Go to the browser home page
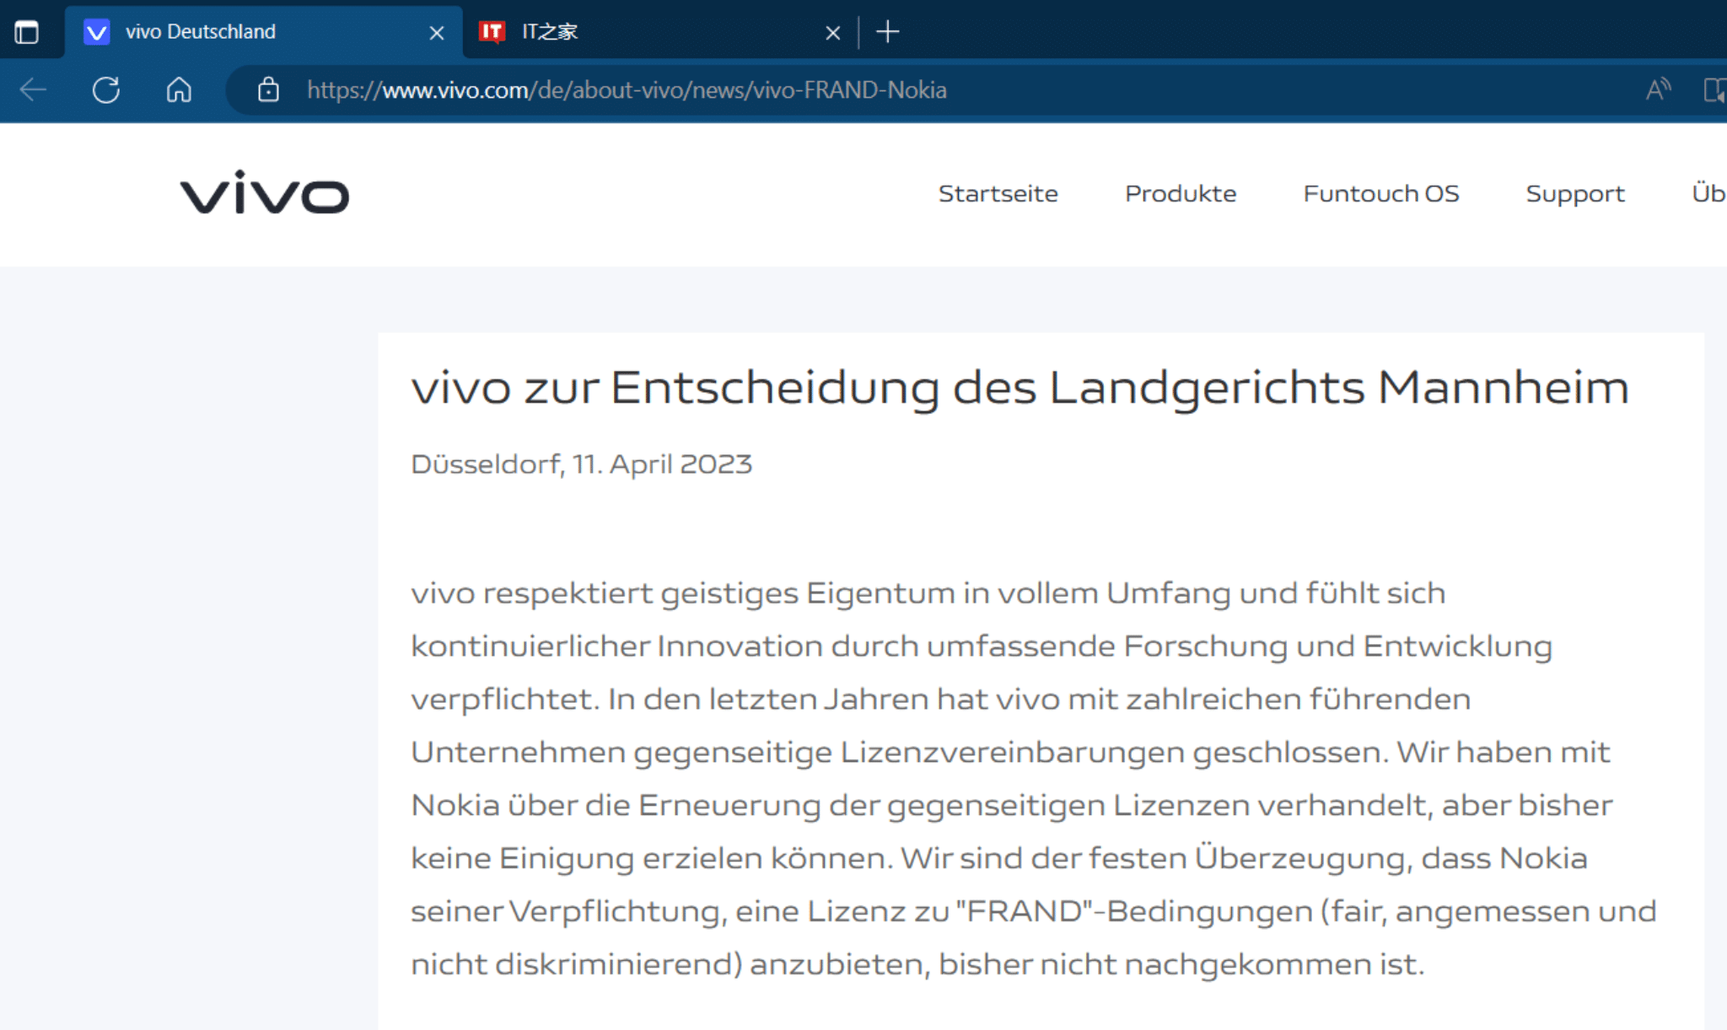Screen dimensions: 1727x1030 coord(179,89)
